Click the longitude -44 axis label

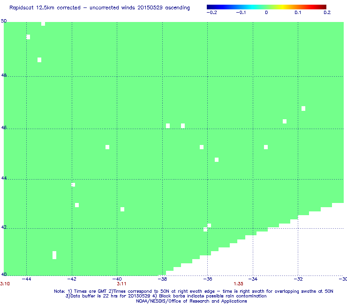26,279
